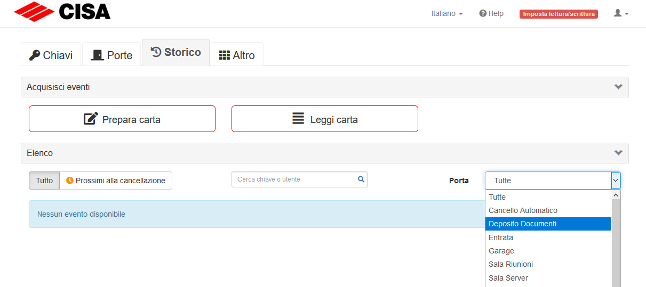Click the Acquisisci eventi header text
Screen dimensions: 646x287
coord(58,87)
